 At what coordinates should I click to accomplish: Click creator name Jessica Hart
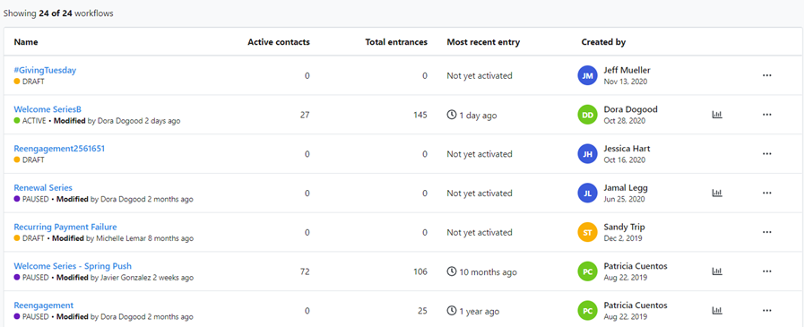[627, 149]
